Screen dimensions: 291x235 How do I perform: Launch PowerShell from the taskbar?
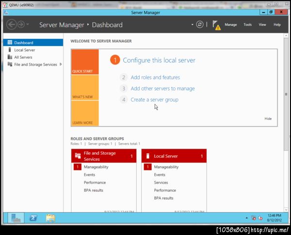(x=33, y=218)
